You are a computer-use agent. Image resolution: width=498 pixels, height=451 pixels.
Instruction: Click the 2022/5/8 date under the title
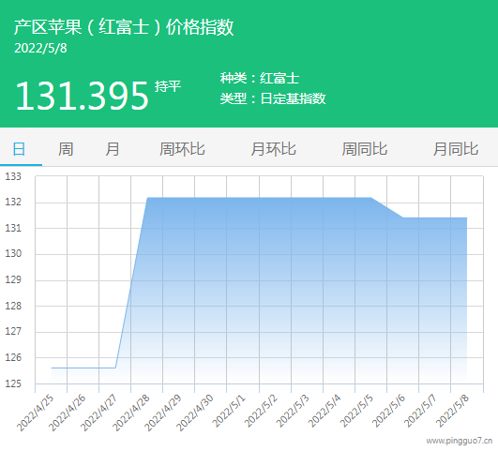tap(40, 48)
